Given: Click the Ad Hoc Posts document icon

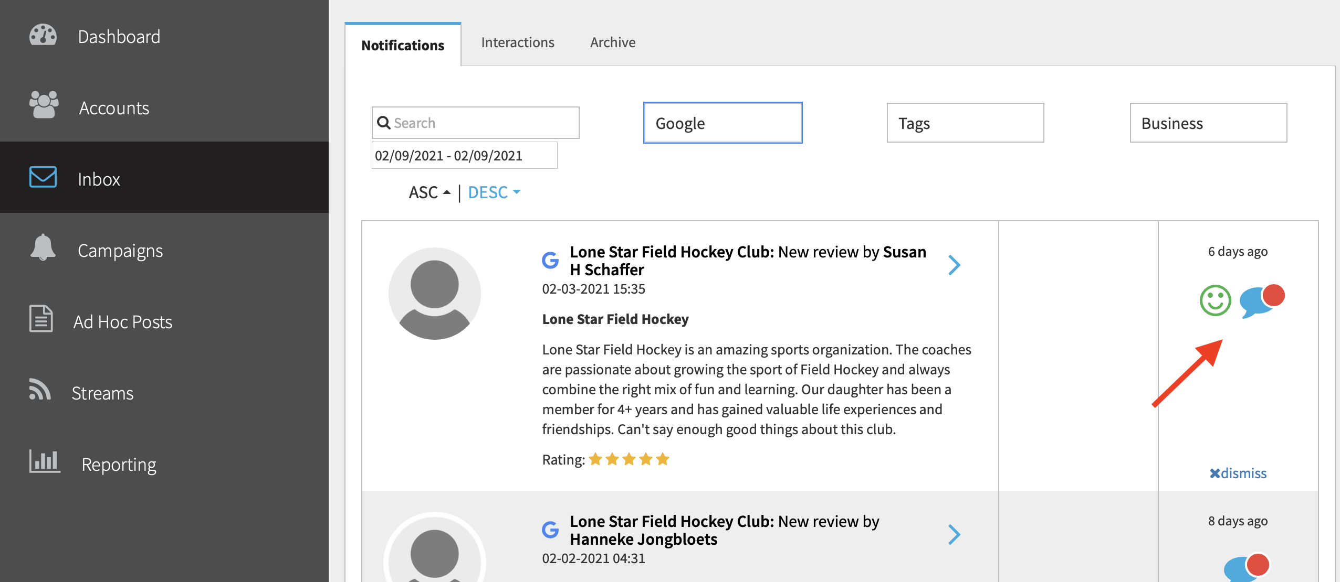Looking at the screenshot, I should pyautogui.click(x=41, y=319).
